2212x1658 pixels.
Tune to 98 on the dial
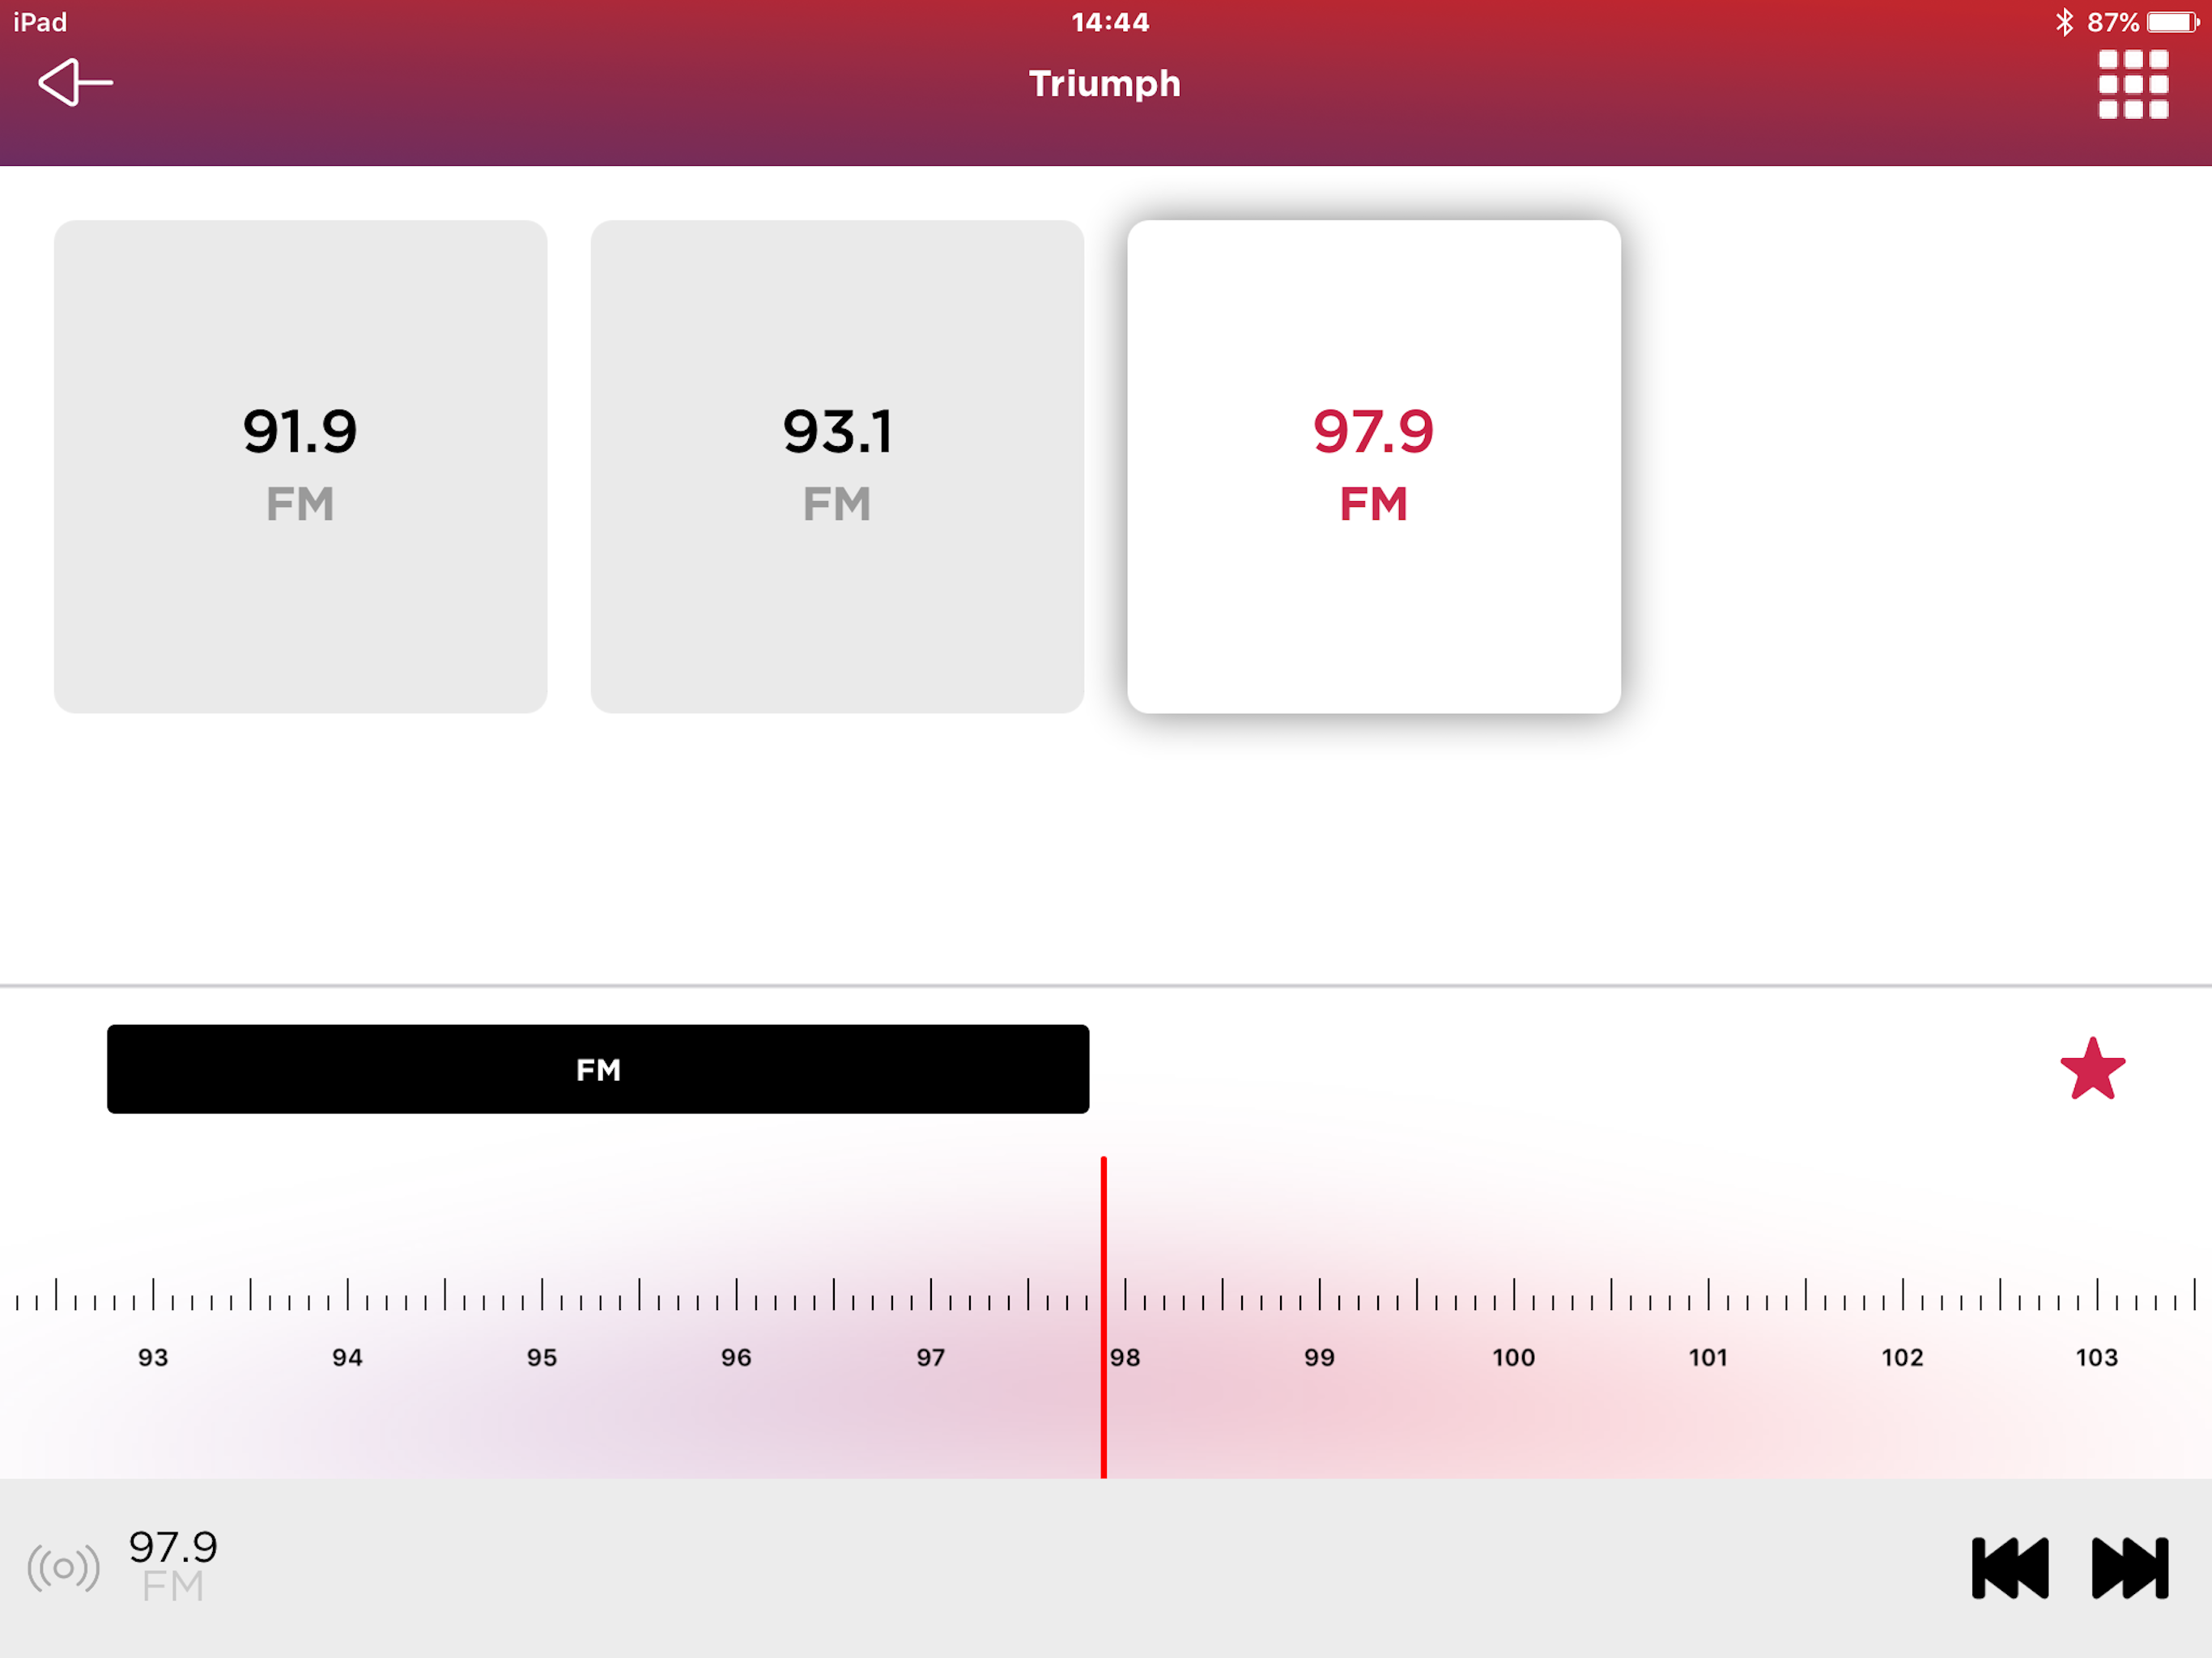click(1125, 1357)
